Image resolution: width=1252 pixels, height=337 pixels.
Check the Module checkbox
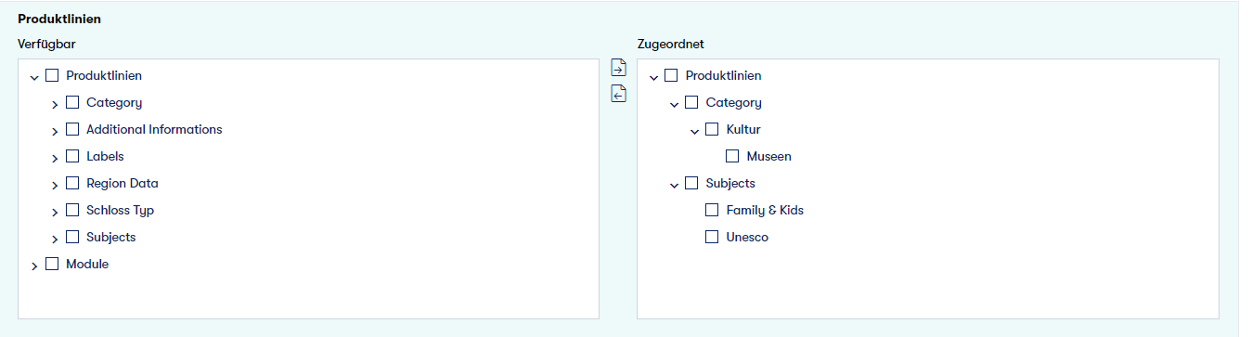[52, 264]
